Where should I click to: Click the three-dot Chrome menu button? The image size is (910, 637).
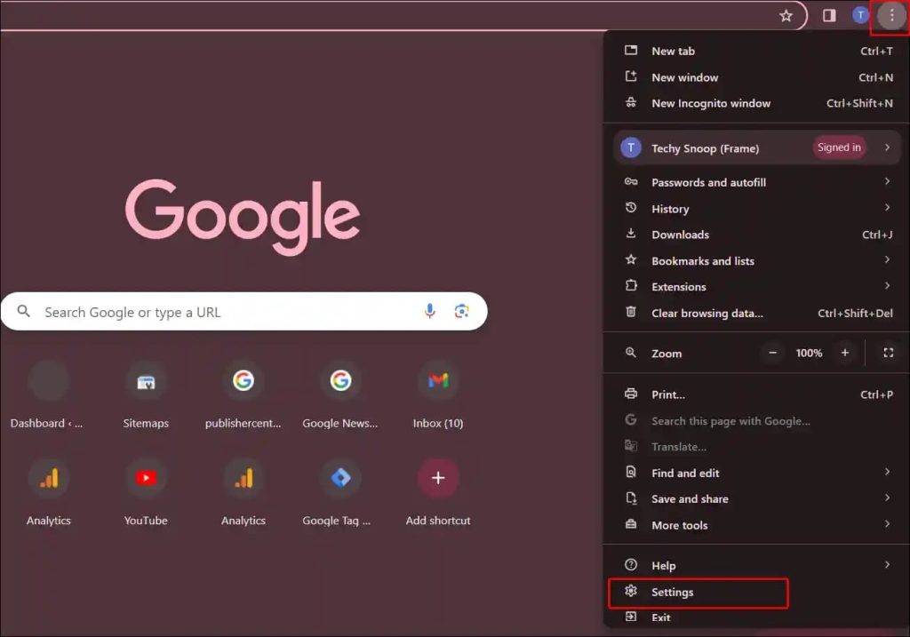click(891, 15)
